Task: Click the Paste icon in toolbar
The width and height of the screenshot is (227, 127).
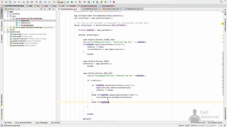Action: point(32,2)
